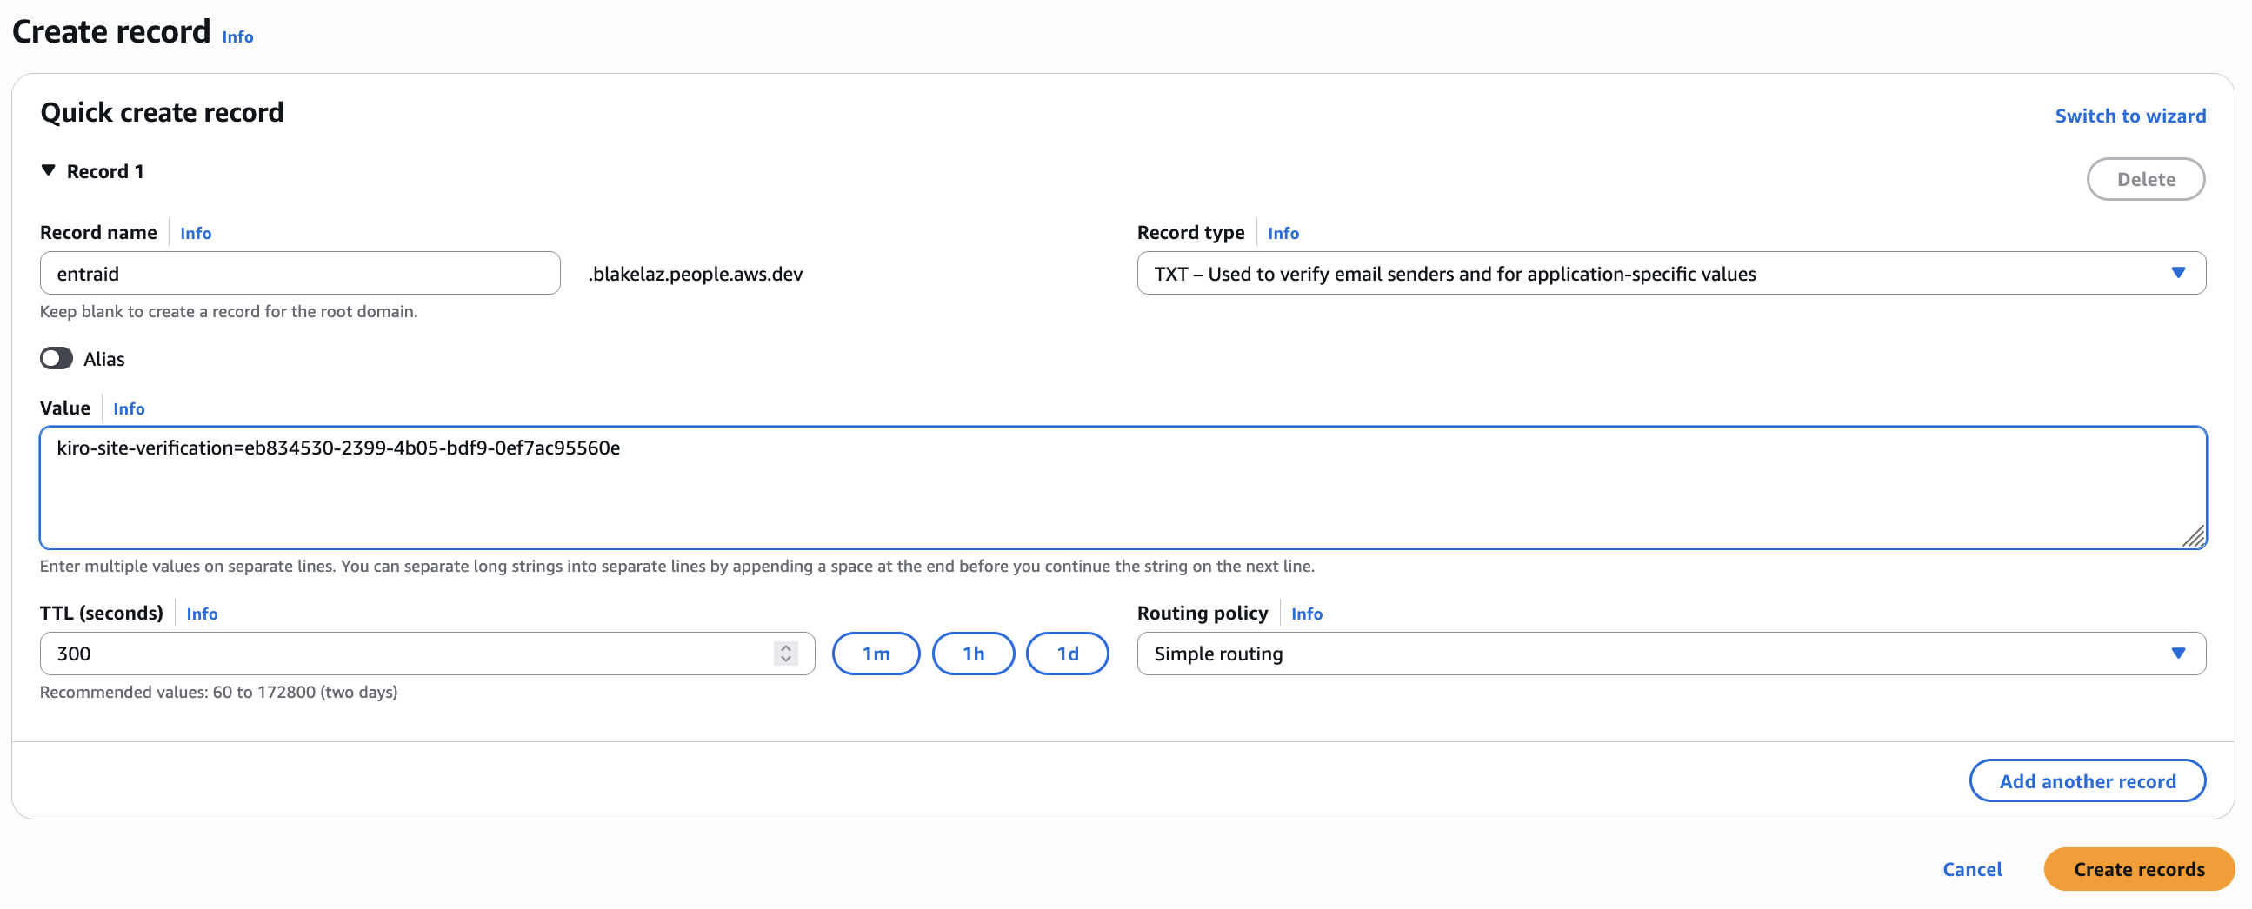Switch to wizard mode
The height and width of the screenshot is (909, 2252).
2129,116
